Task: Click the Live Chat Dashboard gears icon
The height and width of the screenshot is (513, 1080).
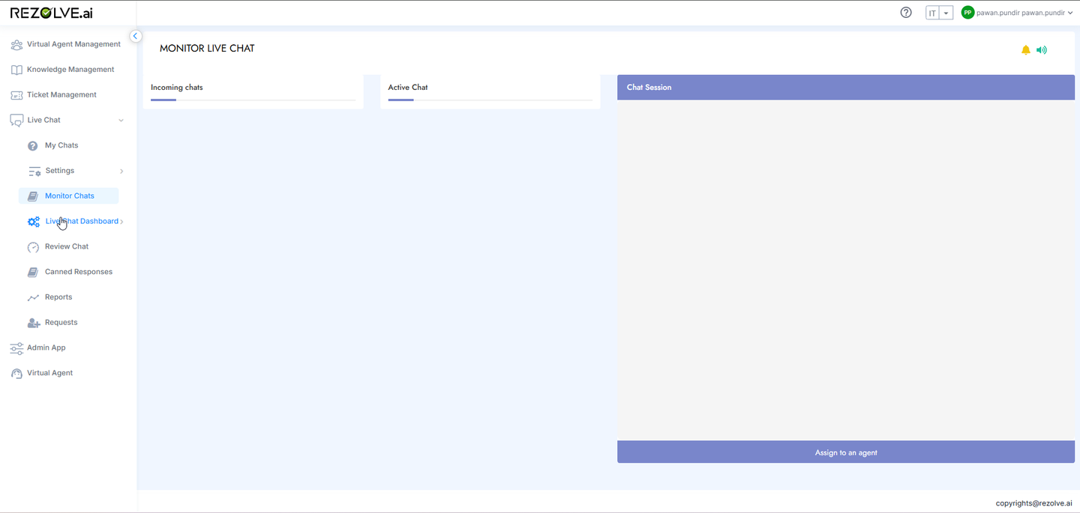Action: coord(34,222)
